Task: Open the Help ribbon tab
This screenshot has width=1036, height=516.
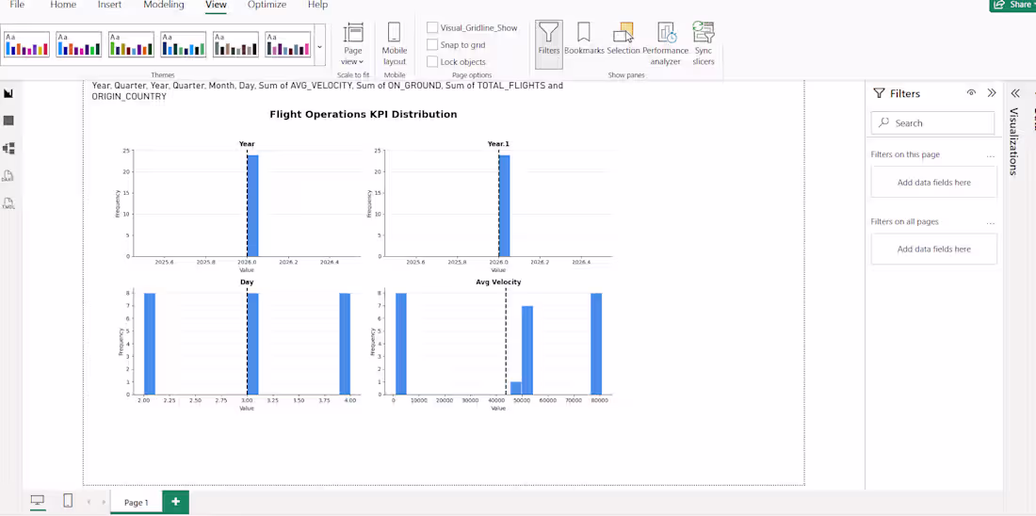Action: click(x=317, y=5)
